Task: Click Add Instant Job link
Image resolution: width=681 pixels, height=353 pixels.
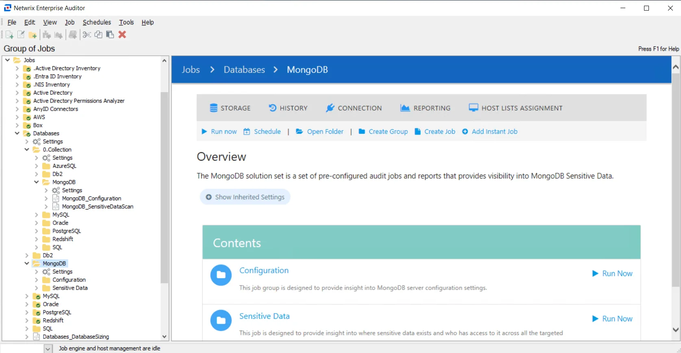Action: coord(490,132)
